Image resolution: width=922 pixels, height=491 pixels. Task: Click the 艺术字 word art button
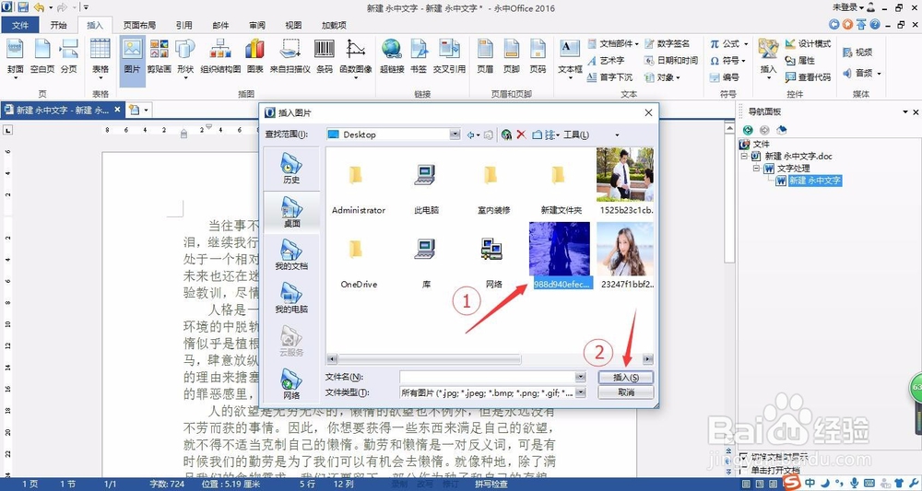tap(606, 61)
